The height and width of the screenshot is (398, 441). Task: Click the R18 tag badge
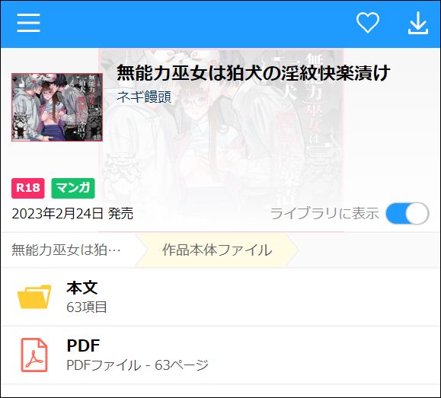28,188
